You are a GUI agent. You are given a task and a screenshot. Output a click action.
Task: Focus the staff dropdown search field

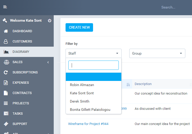tap(94, 65)
